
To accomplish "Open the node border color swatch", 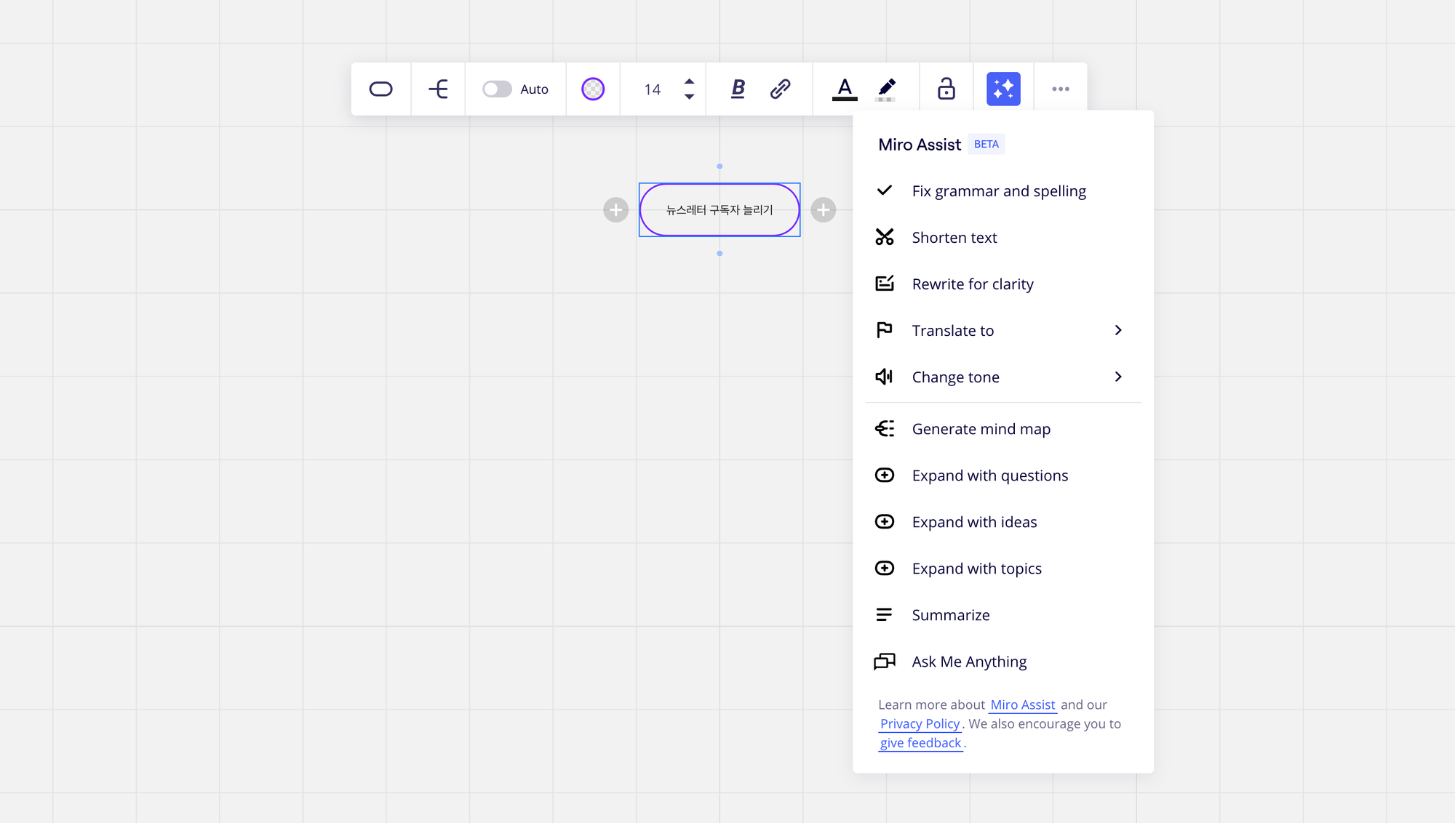I will (x=593, y=89).
